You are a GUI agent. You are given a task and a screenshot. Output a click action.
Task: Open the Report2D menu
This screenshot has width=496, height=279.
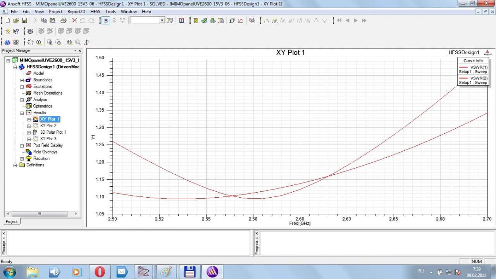(76, 12)
